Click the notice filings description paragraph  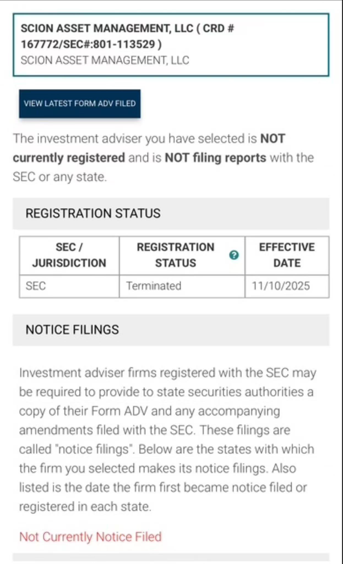pos(167,439)
